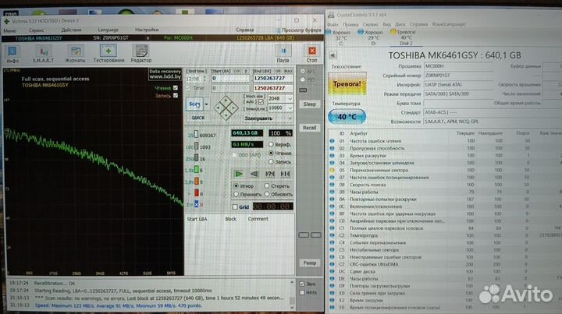Open the Настройки menu in Victoria

click(147, 30)
